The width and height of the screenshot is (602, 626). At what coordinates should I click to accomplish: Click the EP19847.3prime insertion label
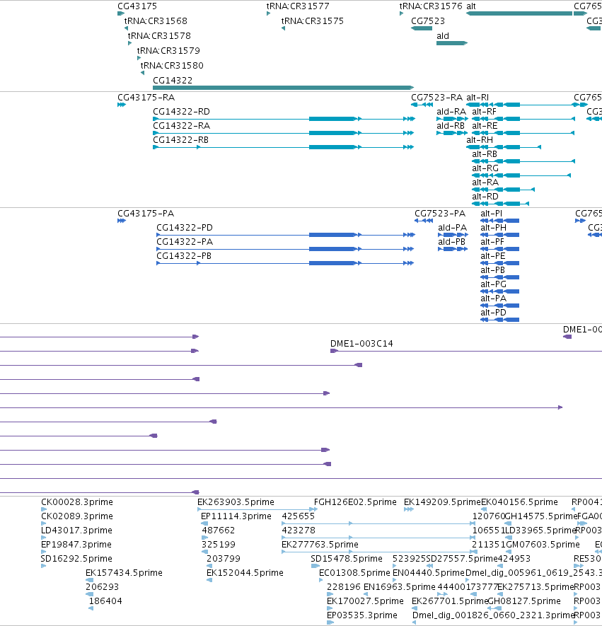(x=76, y=545)
